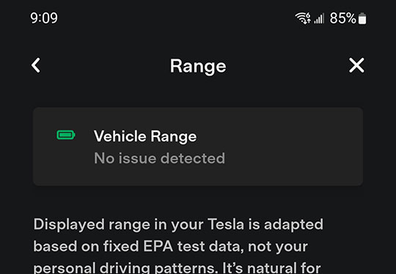The height and width of the screenshot is (274, 396).
Task: Close the Range screen with X
Action: (x=356, y=65)
